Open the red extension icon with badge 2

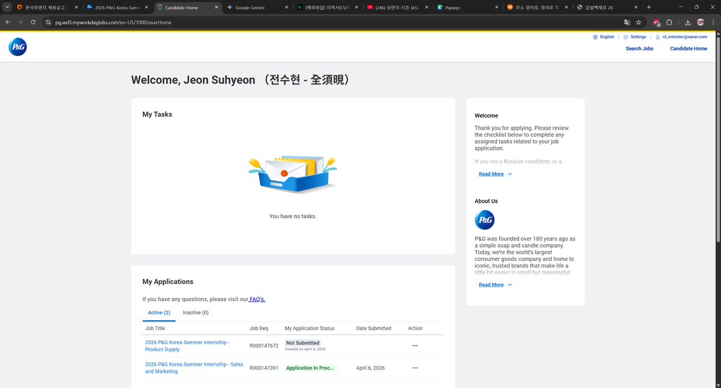[657, 22]
